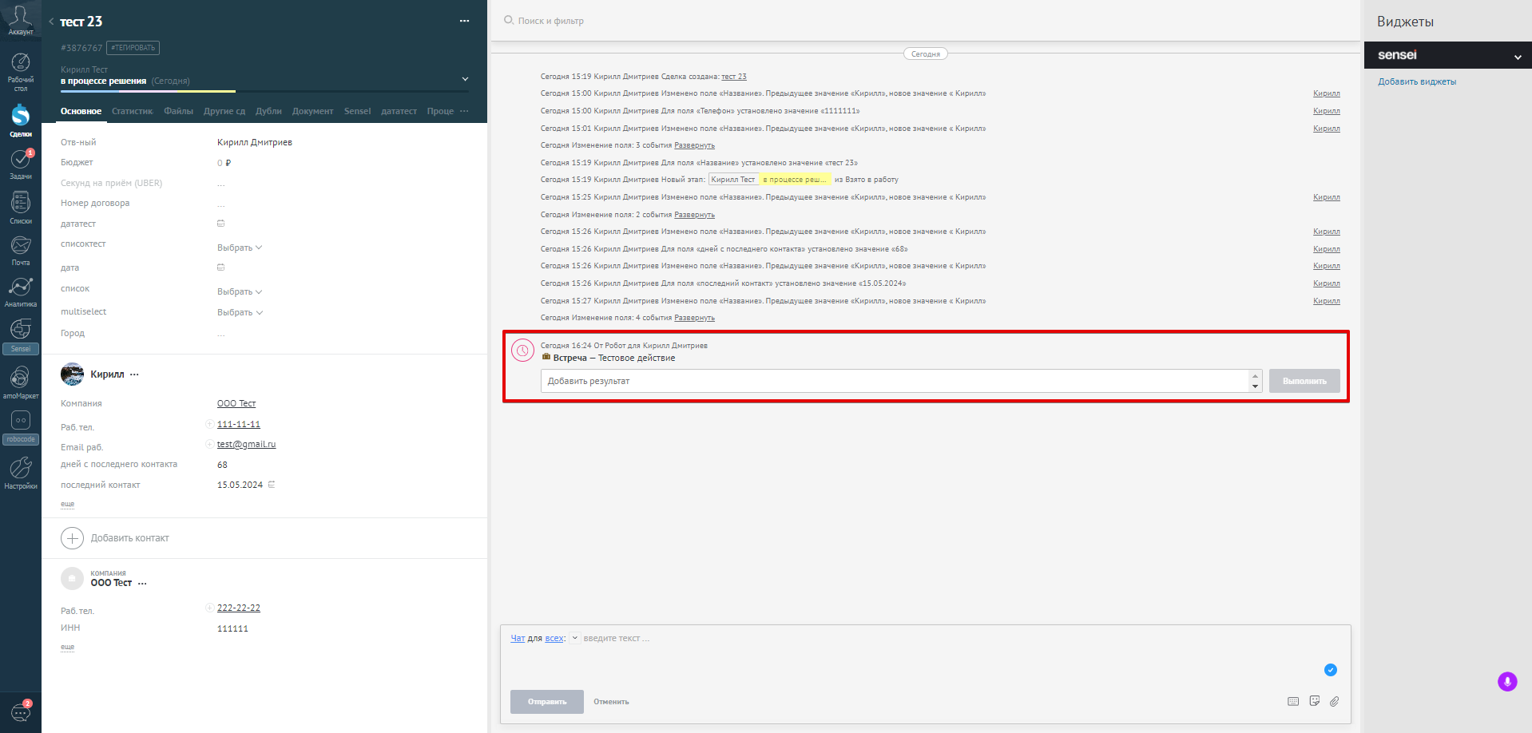The width and height of the screenshot is (1532, 733).
Task: Open the calendar for the дата field
Action: click(221, 267)
